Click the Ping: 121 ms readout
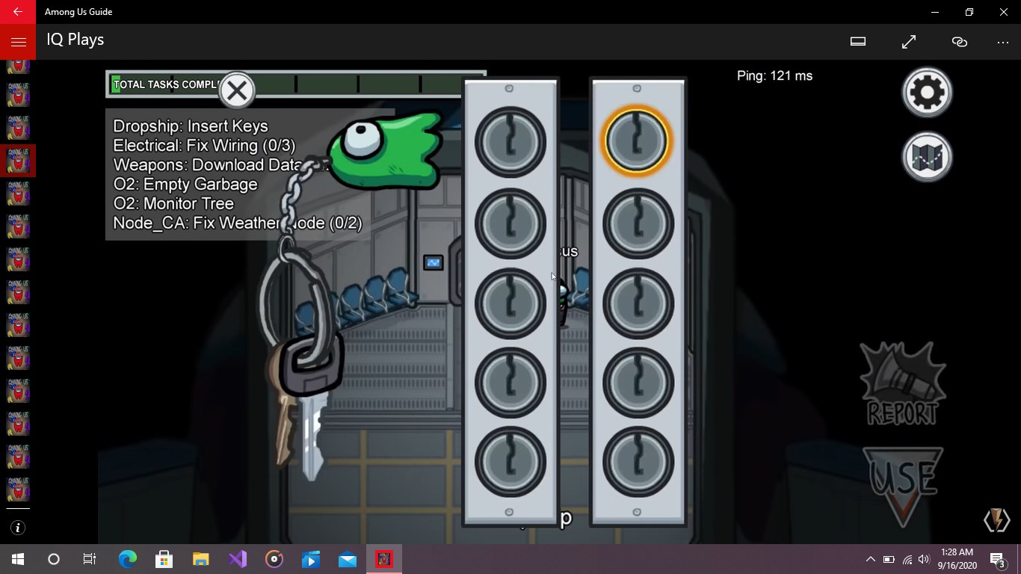Image resolution: width=1021 pixels, height=574 pixels. click(x=774, y=75)
